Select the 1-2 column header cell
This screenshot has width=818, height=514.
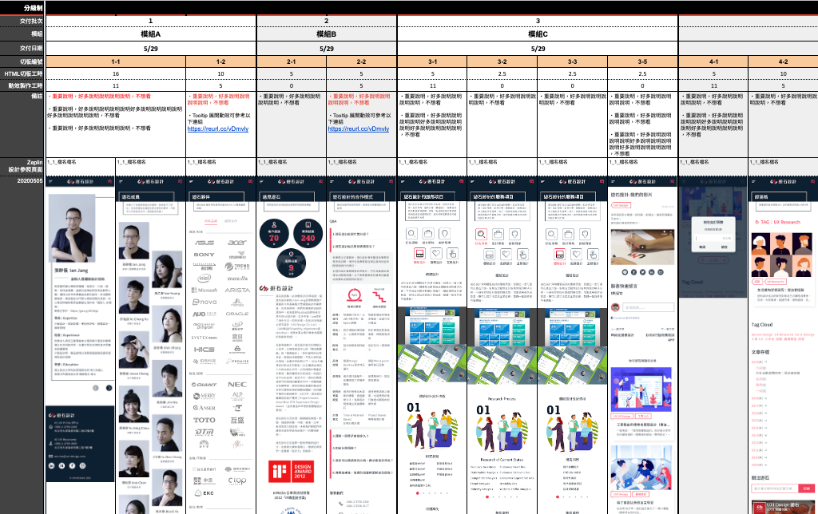221,61
